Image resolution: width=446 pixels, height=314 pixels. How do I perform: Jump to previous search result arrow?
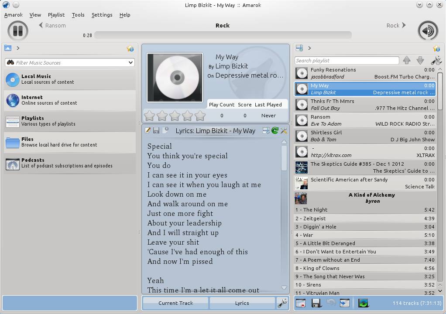tap(407, 60)
